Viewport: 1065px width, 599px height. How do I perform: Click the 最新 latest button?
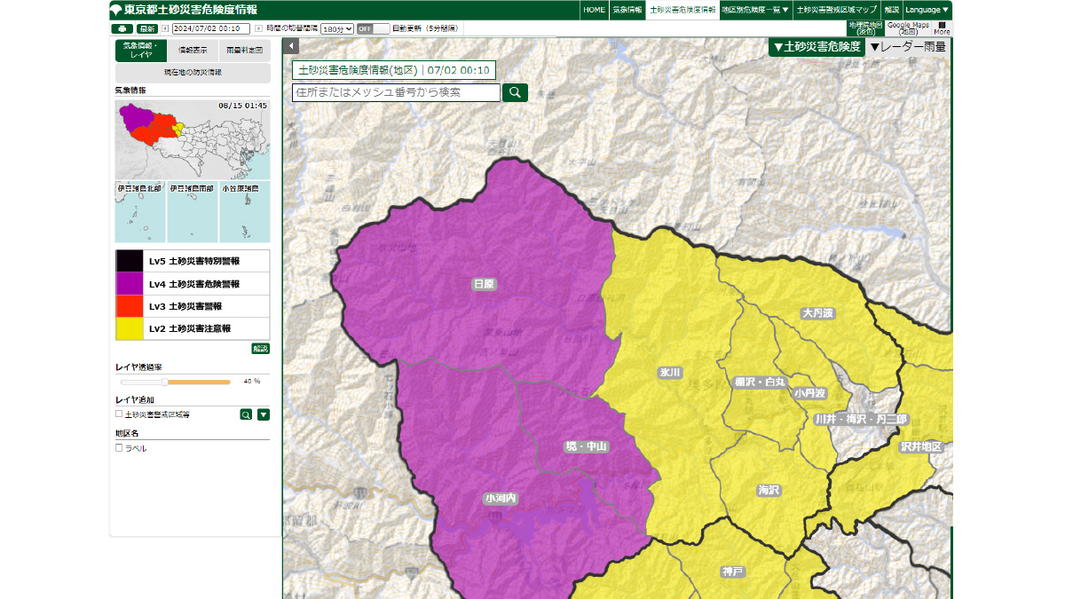click(x=147, y=28)
